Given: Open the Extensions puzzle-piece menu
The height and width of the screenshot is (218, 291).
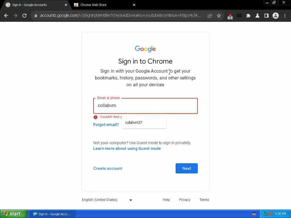Looking at the screenshot, I should click(248, 16).
